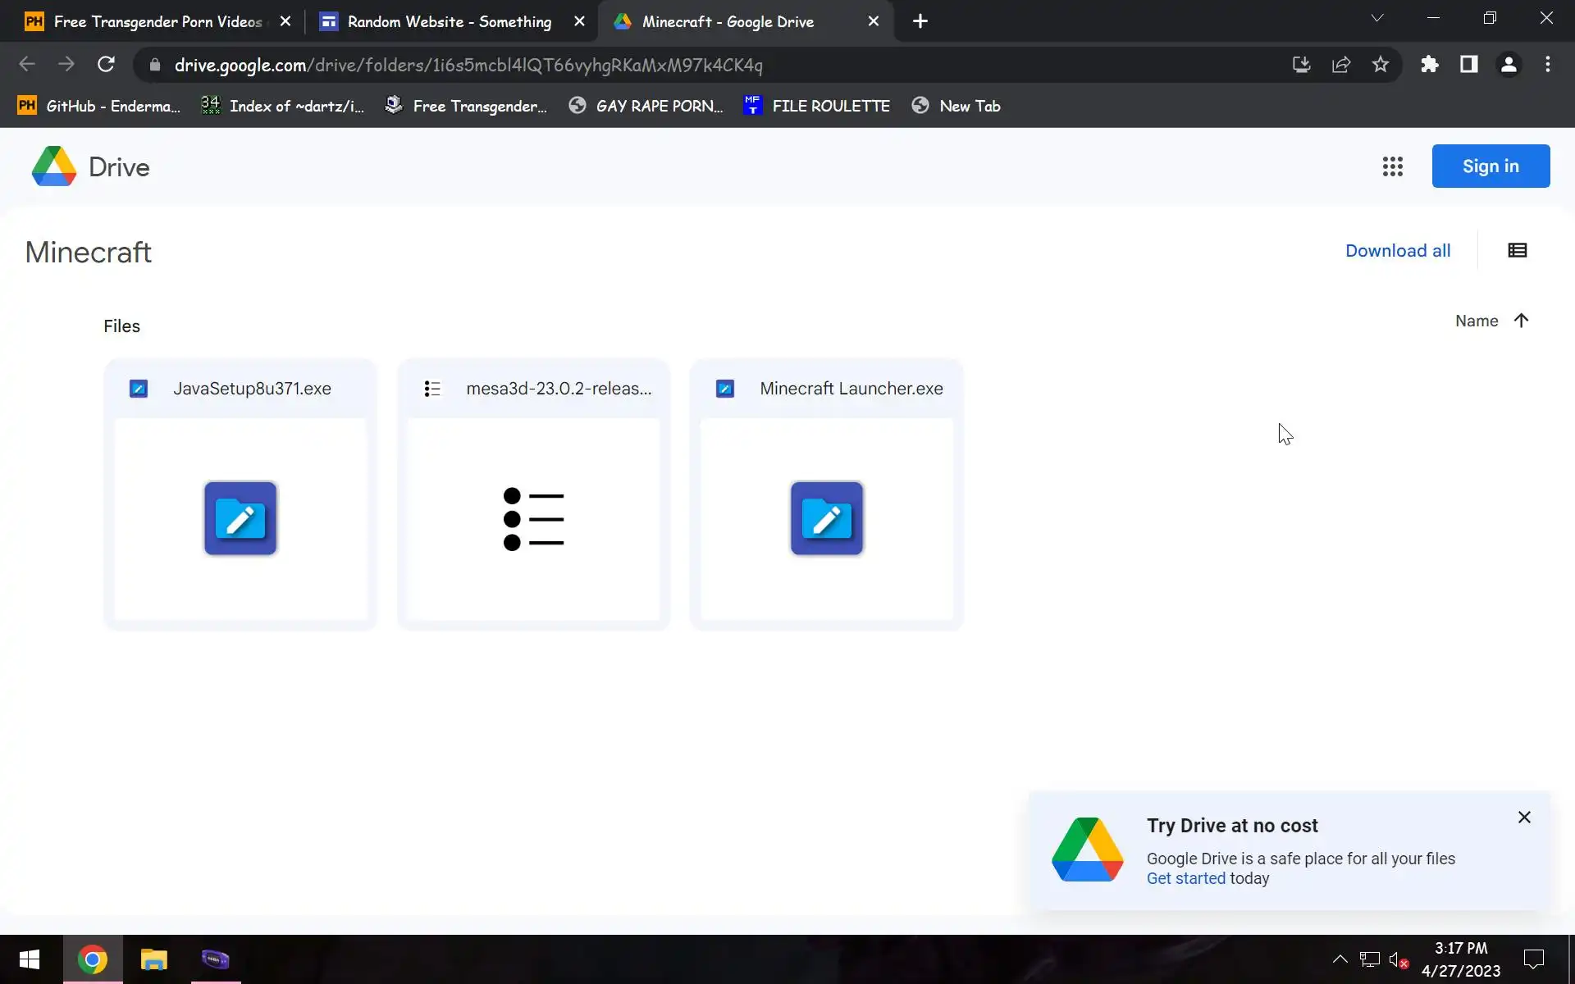The width and height of the screenshot is (1575, 984).
Task: Dismiss the Try Drive at no cost banner
Action: [x=1523, y=818]
